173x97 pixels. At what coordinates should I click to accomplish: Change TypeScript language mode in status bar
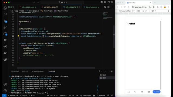tap(87, 95)
